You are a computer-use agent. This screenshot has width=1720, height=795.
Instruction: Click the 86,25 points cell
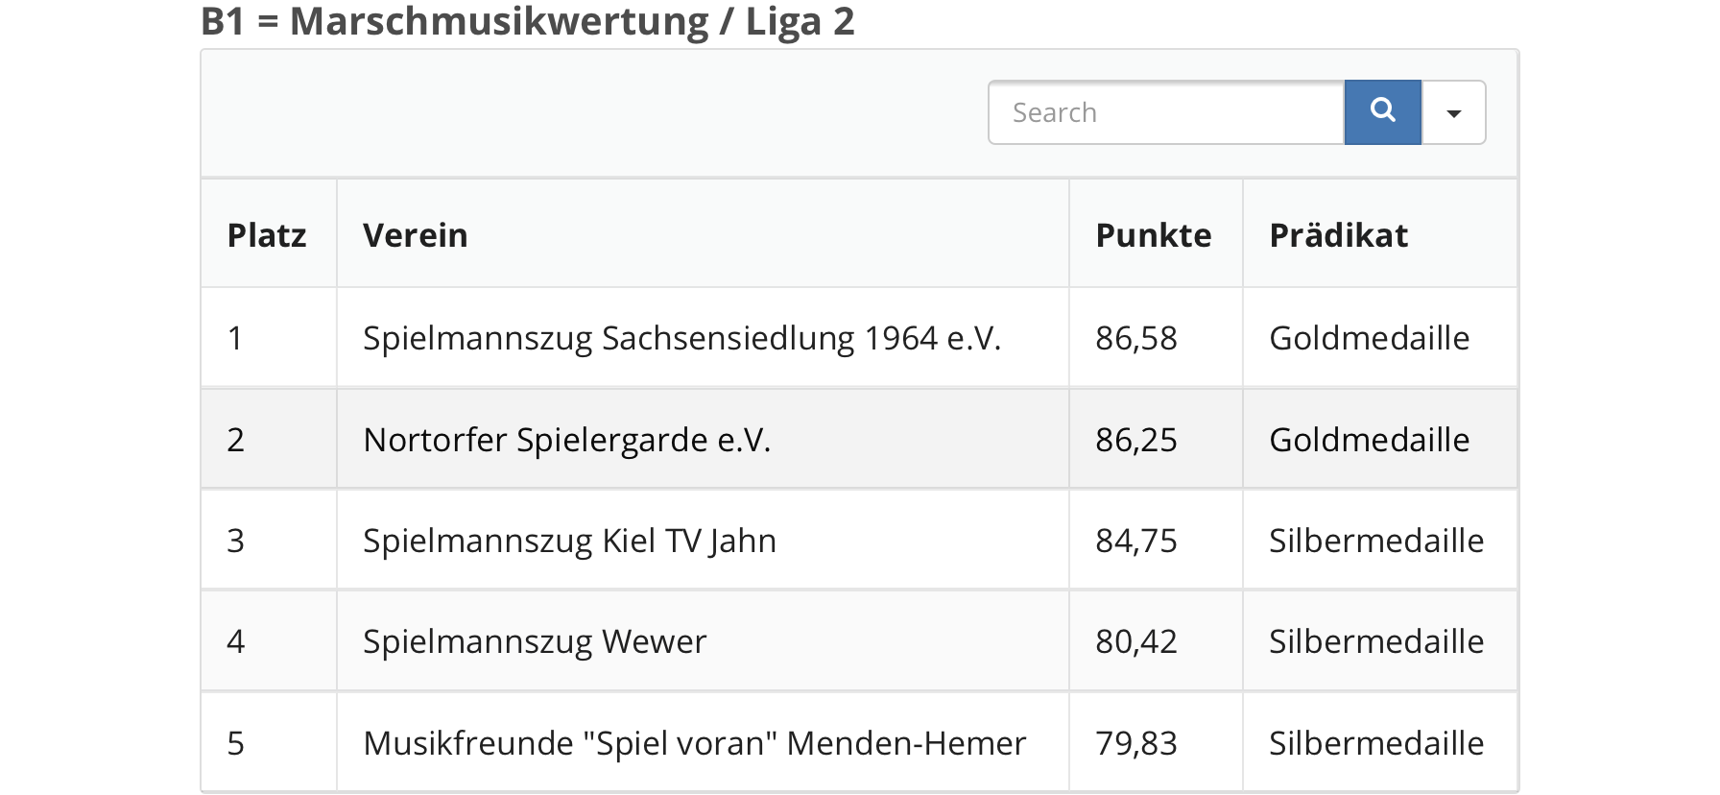pyautogui.click(x=1136, y=440)
